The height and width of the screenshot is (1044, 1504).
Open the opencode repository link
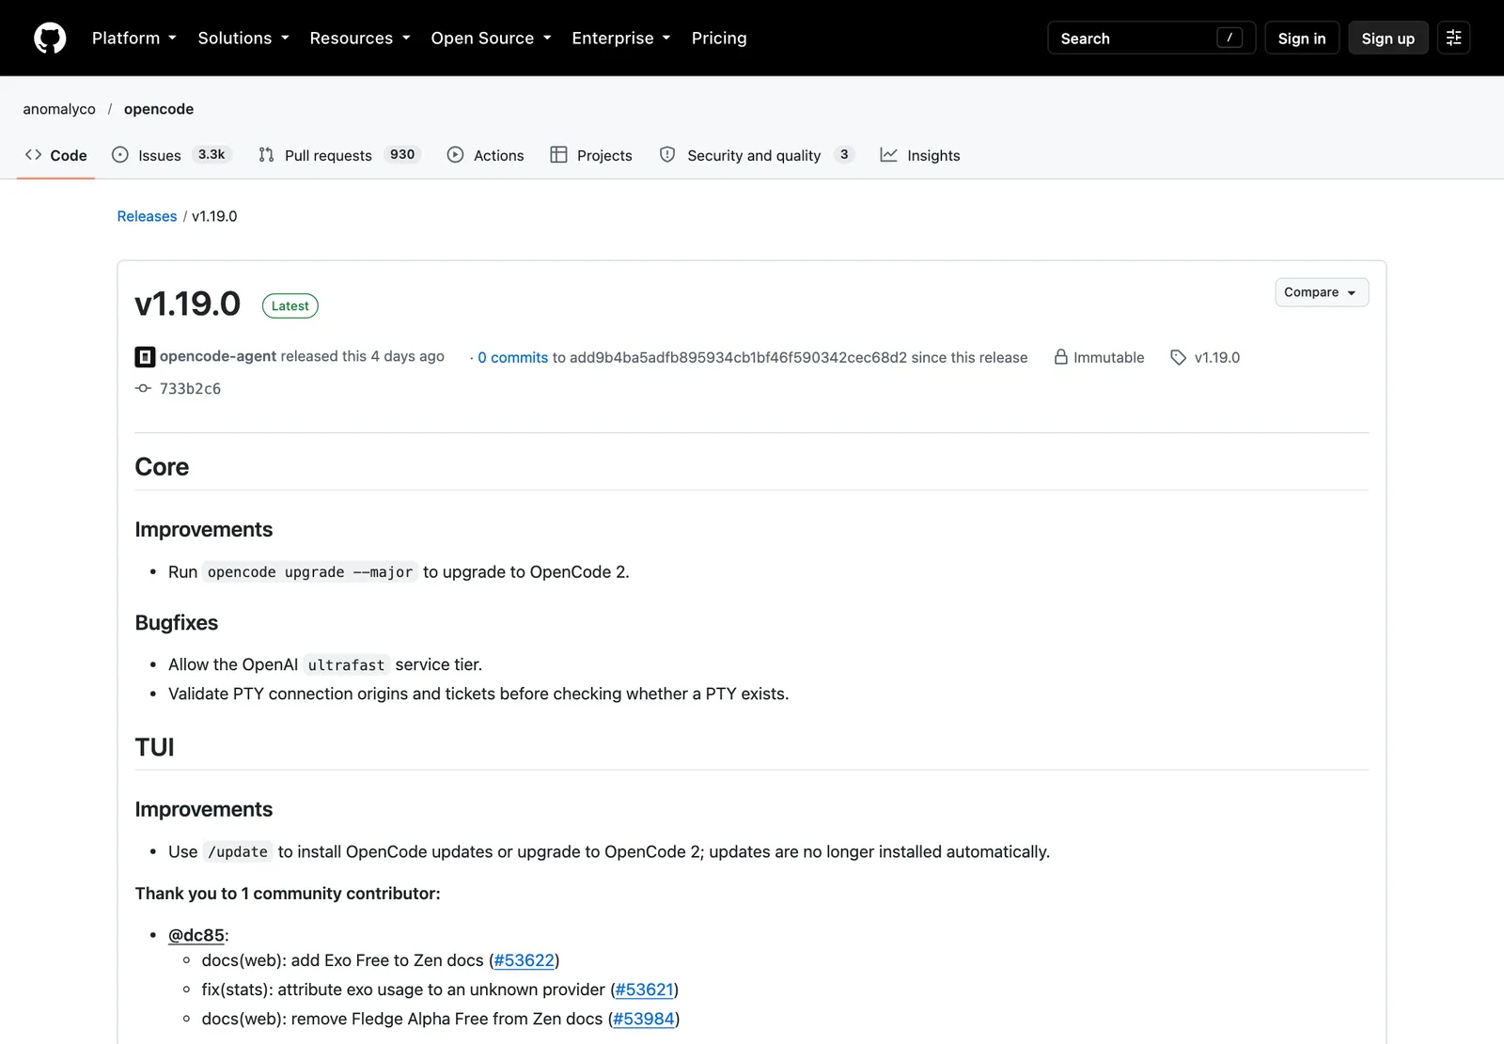pyautogui.click(x=159, y=109)
